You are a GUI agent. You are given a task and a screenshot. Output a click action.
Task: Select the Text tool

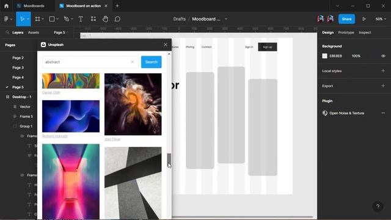(x=81, y=19)
